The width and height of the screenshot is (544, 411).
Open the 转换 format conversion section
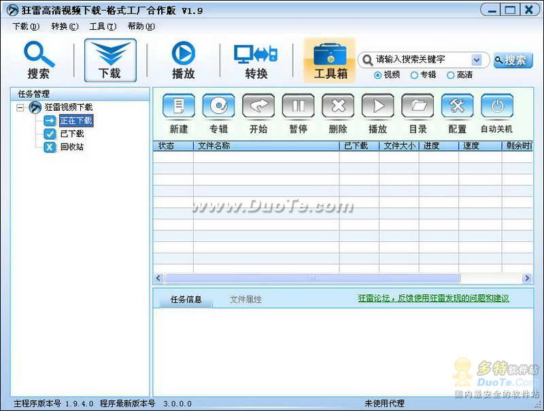256,60
